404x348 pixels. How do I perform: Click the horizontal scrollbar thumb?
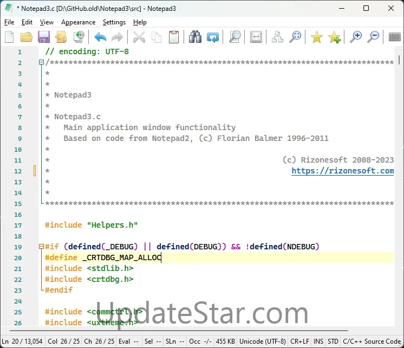click(x=179, y=330)
